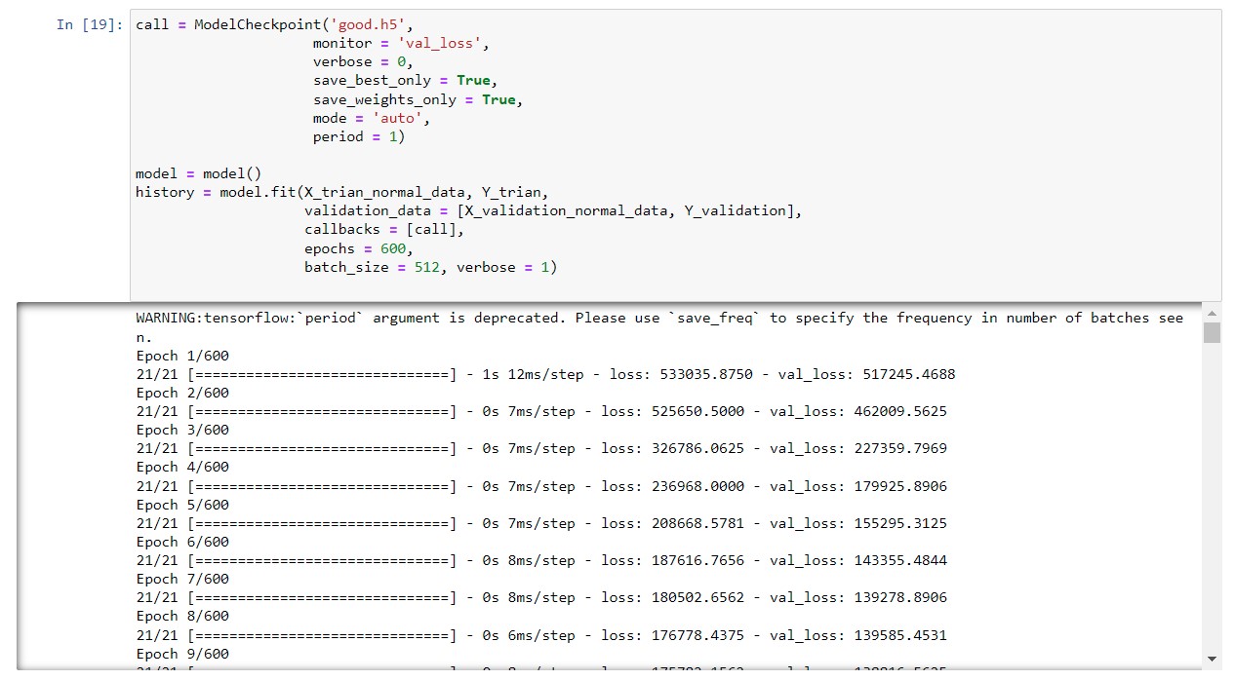
Task: Click the "Epoch 7/600" output line
Action: (x=182, y=579)
